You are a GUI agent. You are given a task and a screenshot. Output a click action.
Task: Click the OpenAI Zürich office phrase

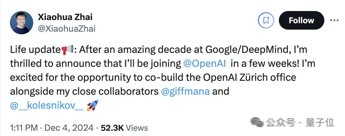pos(249,77)
